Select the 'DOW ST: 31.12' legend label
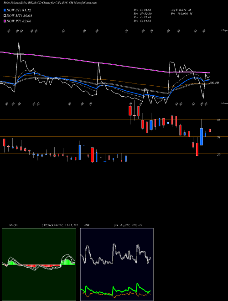Image resolution: width=228 pixels, height=301 pixels. pos(19,10)
